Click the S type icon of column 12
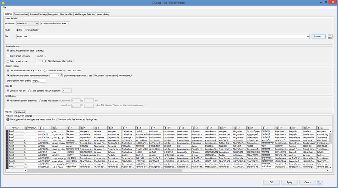 [x=193, y=128]
